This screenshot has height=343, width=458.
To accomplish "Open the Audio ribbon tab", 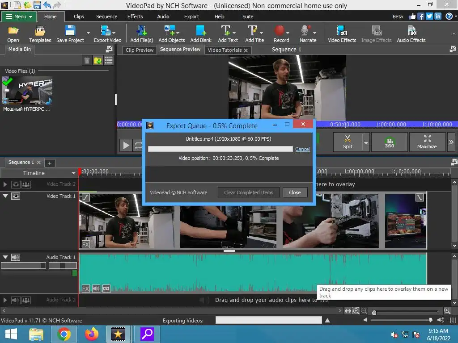I will pos(163,17).
